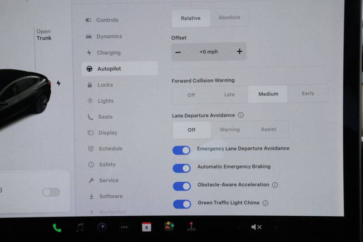Open Service settings label

109,180
